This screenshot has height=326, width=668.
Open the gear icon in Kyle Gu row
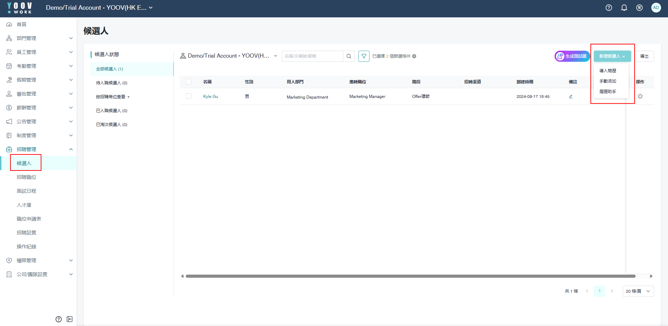tap(640, 97)
